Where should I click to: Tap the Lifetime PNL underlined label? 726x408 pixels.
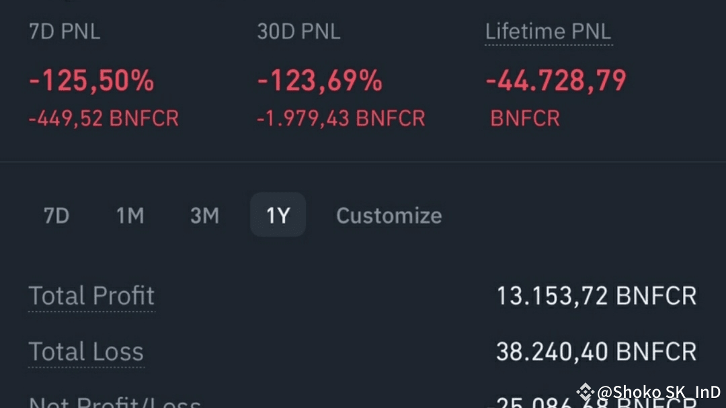pos(548,32)
